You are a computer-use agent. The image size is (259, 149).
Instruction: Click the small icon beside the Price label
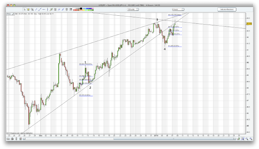tap(13, 14)
